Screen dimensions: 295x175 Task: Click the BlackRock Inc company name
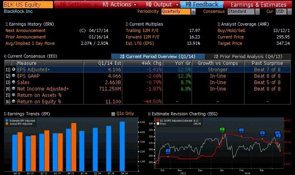pyautogui.click(x=18, y=11)
